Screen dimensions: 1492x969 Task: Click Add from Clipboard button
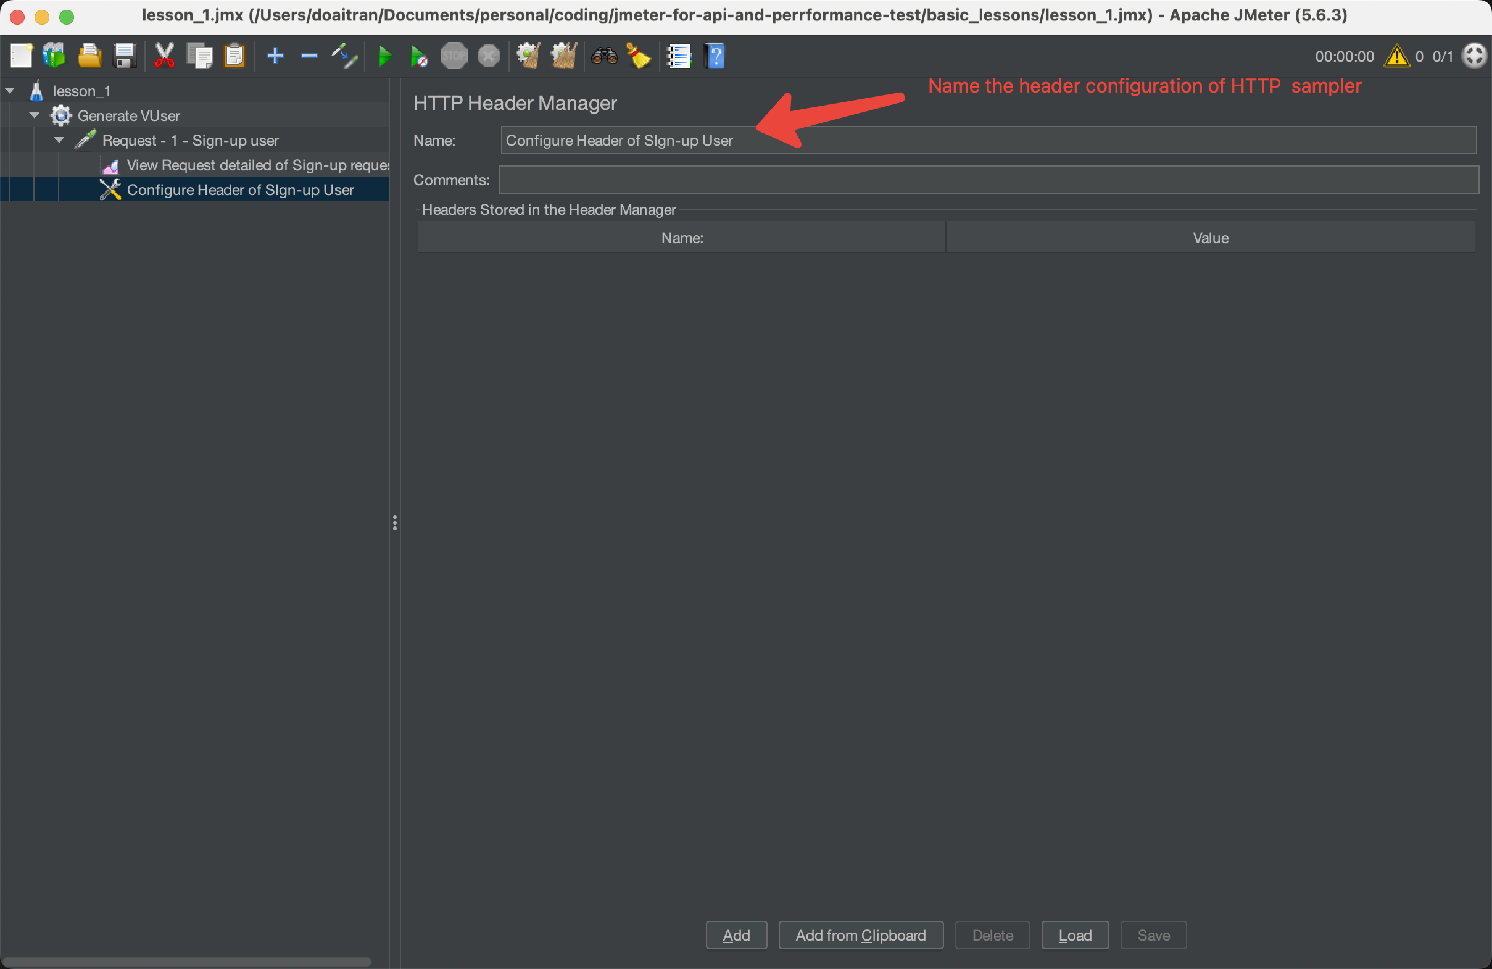[x=861, y=935]
